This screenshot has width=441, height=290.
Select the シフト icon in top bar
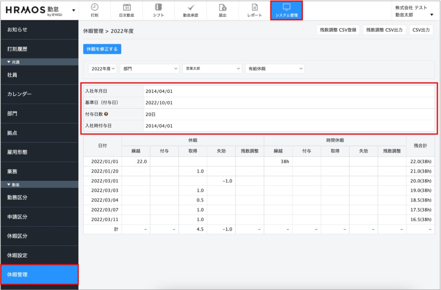158,7
